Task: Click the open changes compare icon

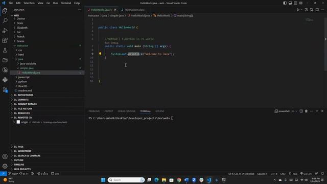Action: (x=312, y=10)
